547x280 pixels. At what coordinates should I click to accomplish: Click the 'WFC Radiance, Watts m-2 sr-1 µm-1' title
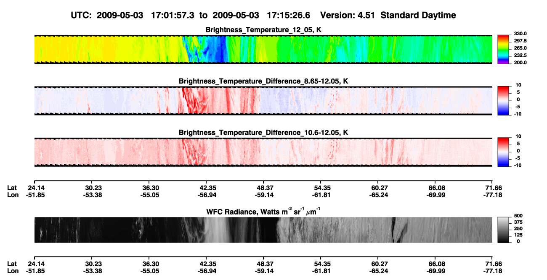click(x=263, y=212)
